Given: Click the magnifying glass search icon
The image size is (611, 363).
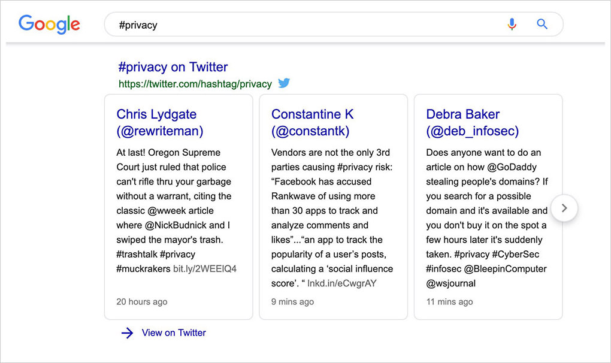Looking at the screenshot, I should click(x=542, y=24).
